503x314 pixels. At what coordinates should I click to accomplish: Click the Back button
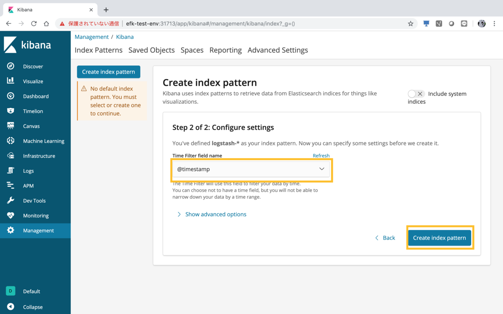tap(385, 238)
